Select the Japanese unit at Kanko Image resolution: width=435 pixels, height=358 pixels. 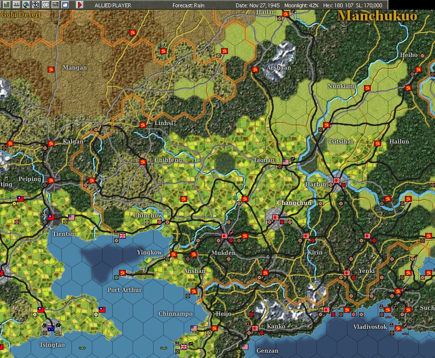255,328
